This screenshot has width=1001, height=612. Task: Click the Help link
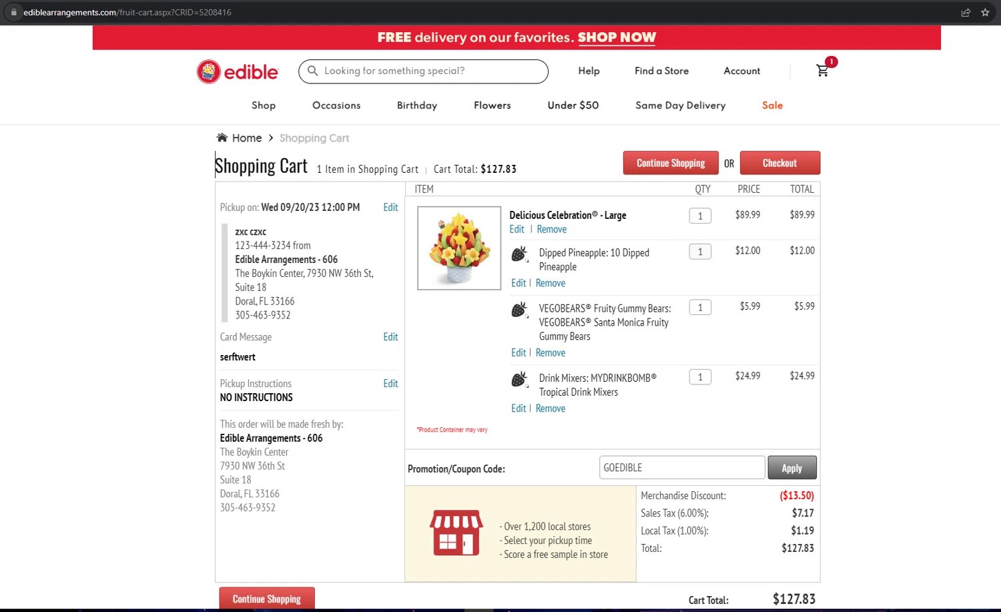589,71
